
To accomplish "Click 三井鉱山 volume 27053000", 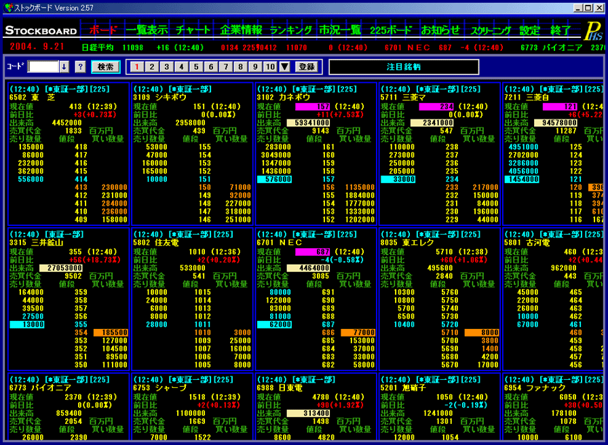I will point(61,268).
